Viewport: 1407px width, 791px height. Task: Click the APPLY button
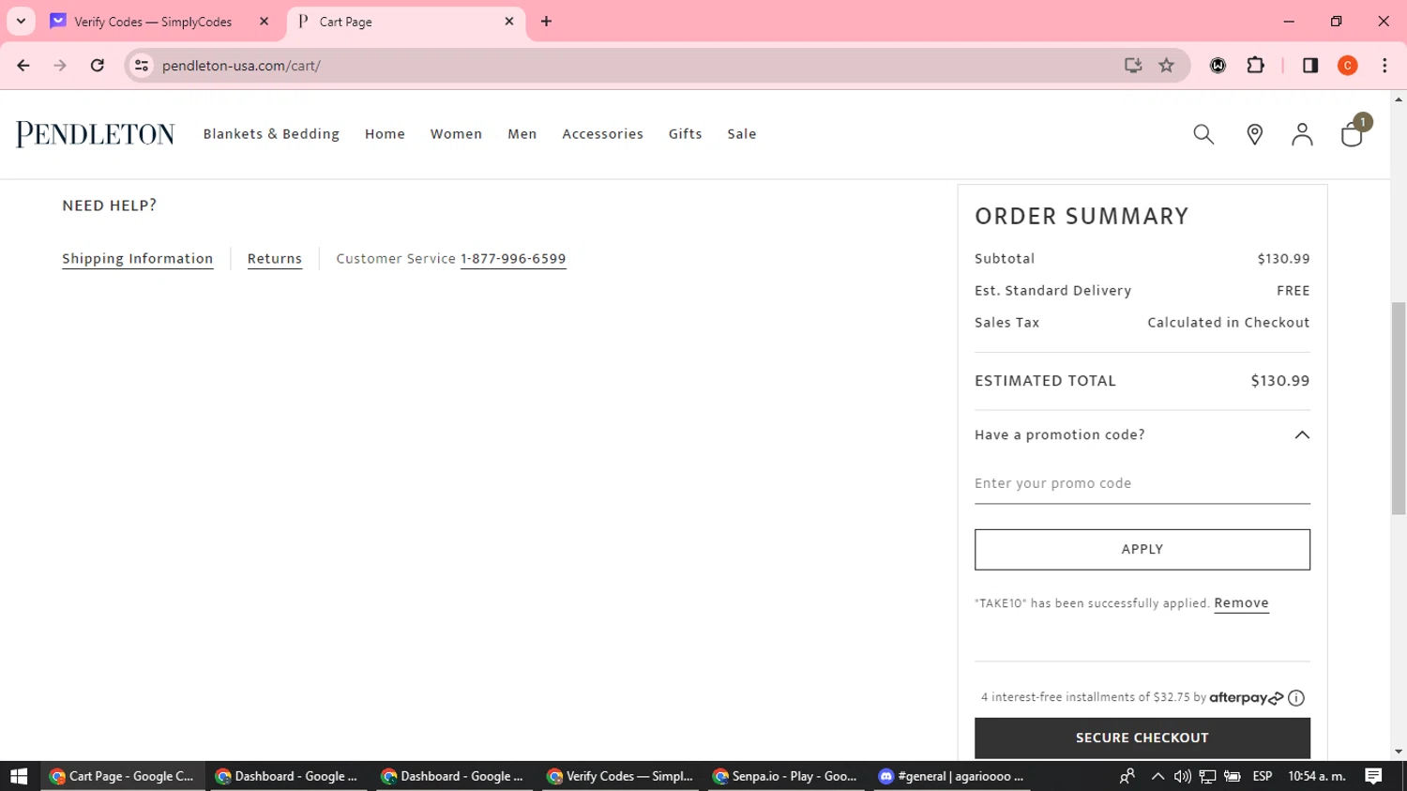point(1142,550)
